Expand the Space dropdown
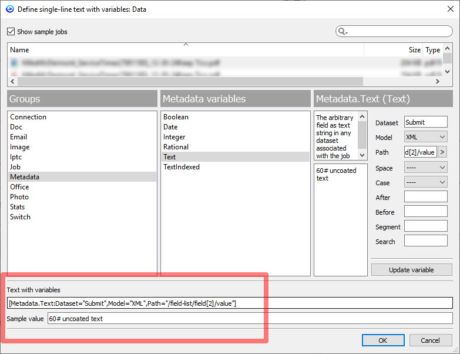Screen dimensions: 460x354 click(425, 168)
